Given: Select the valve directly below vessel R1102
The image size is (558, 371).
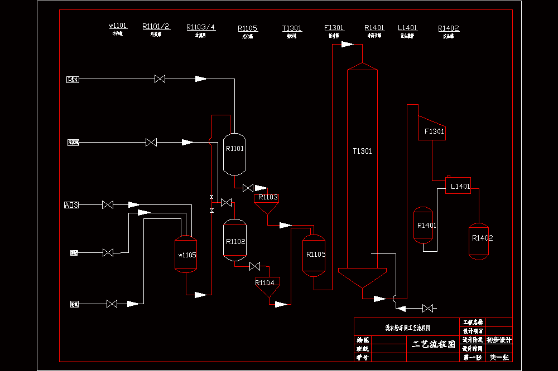Looking at the screenshot, I should click(255, 266).
